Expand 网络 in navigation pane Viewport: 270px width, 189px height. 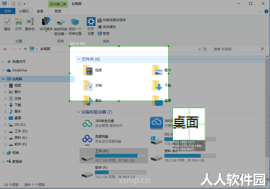click(x=3, y=153)
